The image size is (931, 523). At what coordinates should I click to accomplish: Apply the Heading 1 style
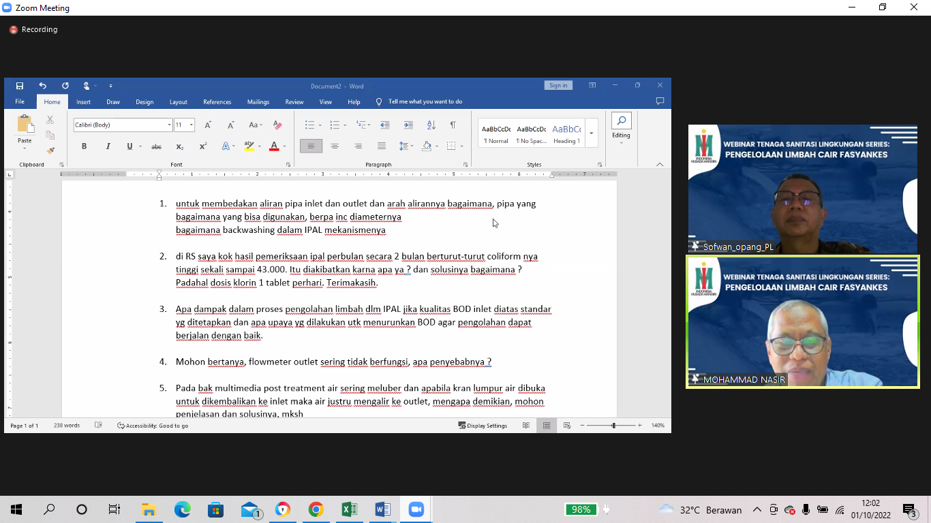point(566,134)
